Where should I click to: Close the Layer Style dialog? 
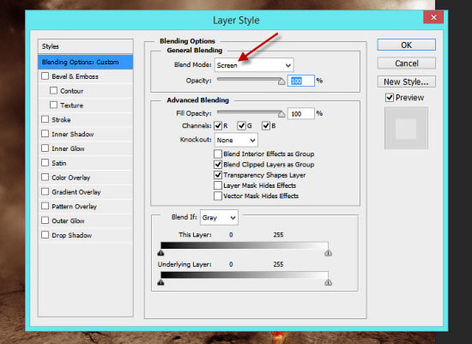433,17
